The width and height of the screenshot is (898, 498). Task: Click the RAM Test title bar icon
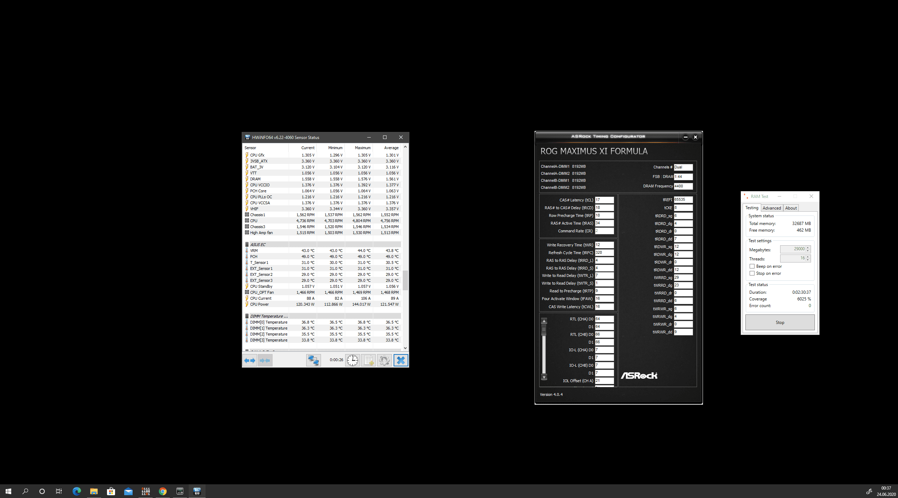pos(746,197)
